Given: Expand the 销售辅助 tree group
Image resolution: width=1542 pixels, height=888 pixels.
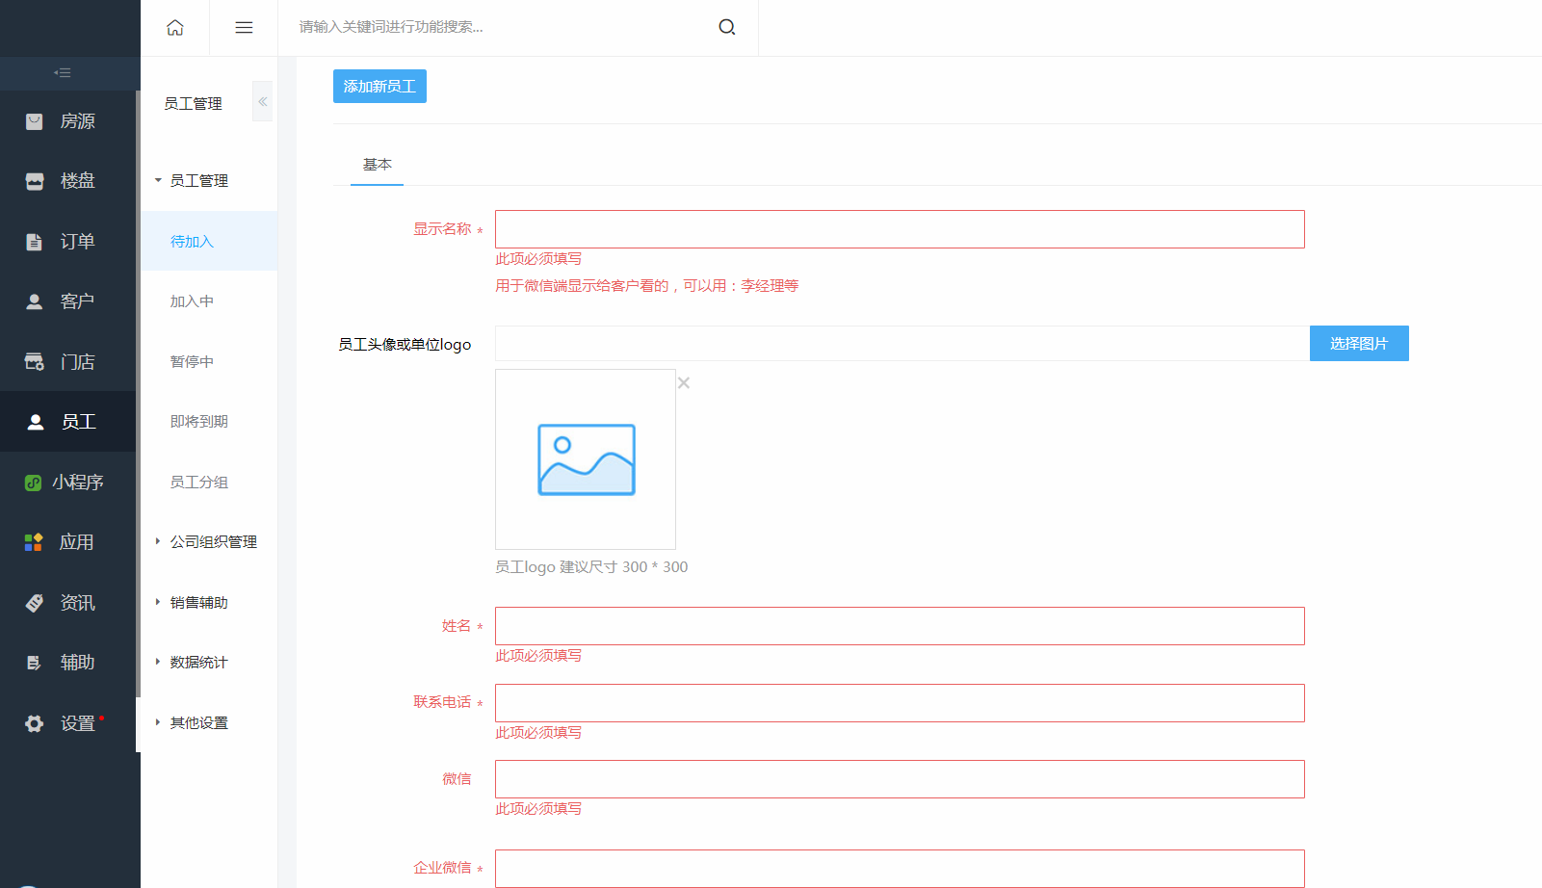Looking at the screenshot, I should [198, 603].
